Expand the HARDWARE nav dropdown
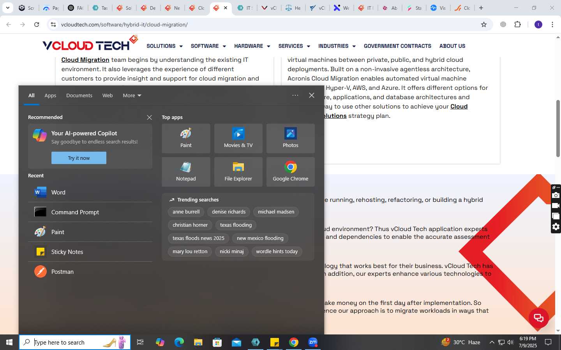This screenshot has width=561, height=350. (x=252, y=46)
